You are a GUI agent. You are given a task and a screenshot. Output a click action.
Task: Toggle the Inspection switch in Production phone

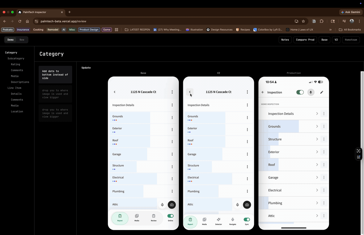point(300,92)
